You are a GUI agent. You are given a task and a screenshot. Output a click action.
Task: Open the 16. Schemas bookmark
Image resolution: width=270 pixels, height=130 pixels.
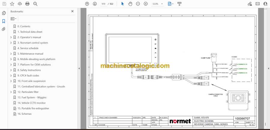click(25, 114)
